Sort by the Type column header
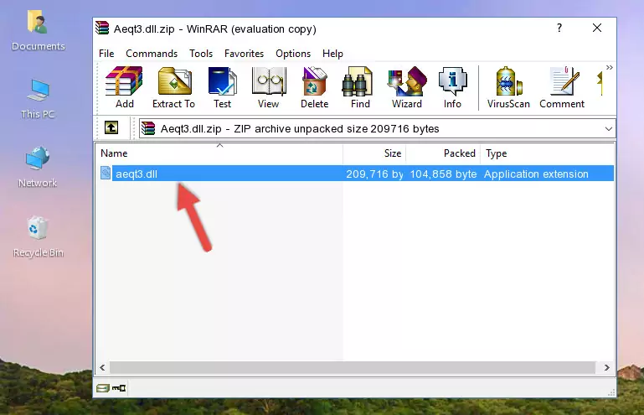 click(x=547, y=153)
